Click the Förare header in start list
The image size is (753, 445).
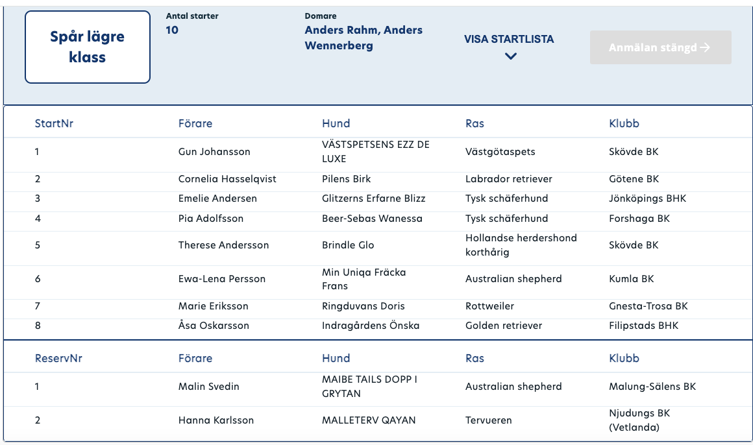click(195, 123)
